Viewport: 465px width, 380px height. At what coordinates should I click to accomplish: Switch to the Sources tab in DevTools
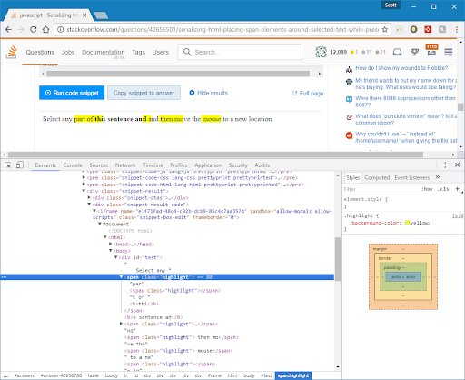[x=98, y=165]
